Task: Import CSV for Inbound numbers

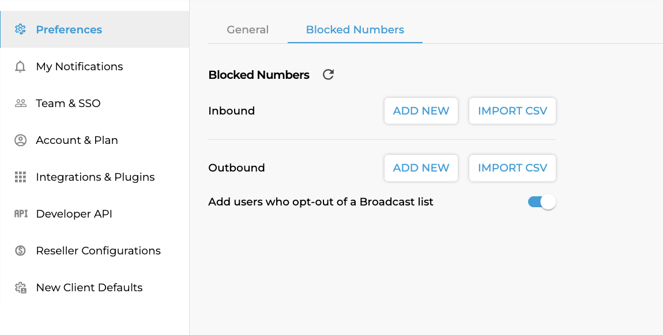Action: click(x=513, y=111)
